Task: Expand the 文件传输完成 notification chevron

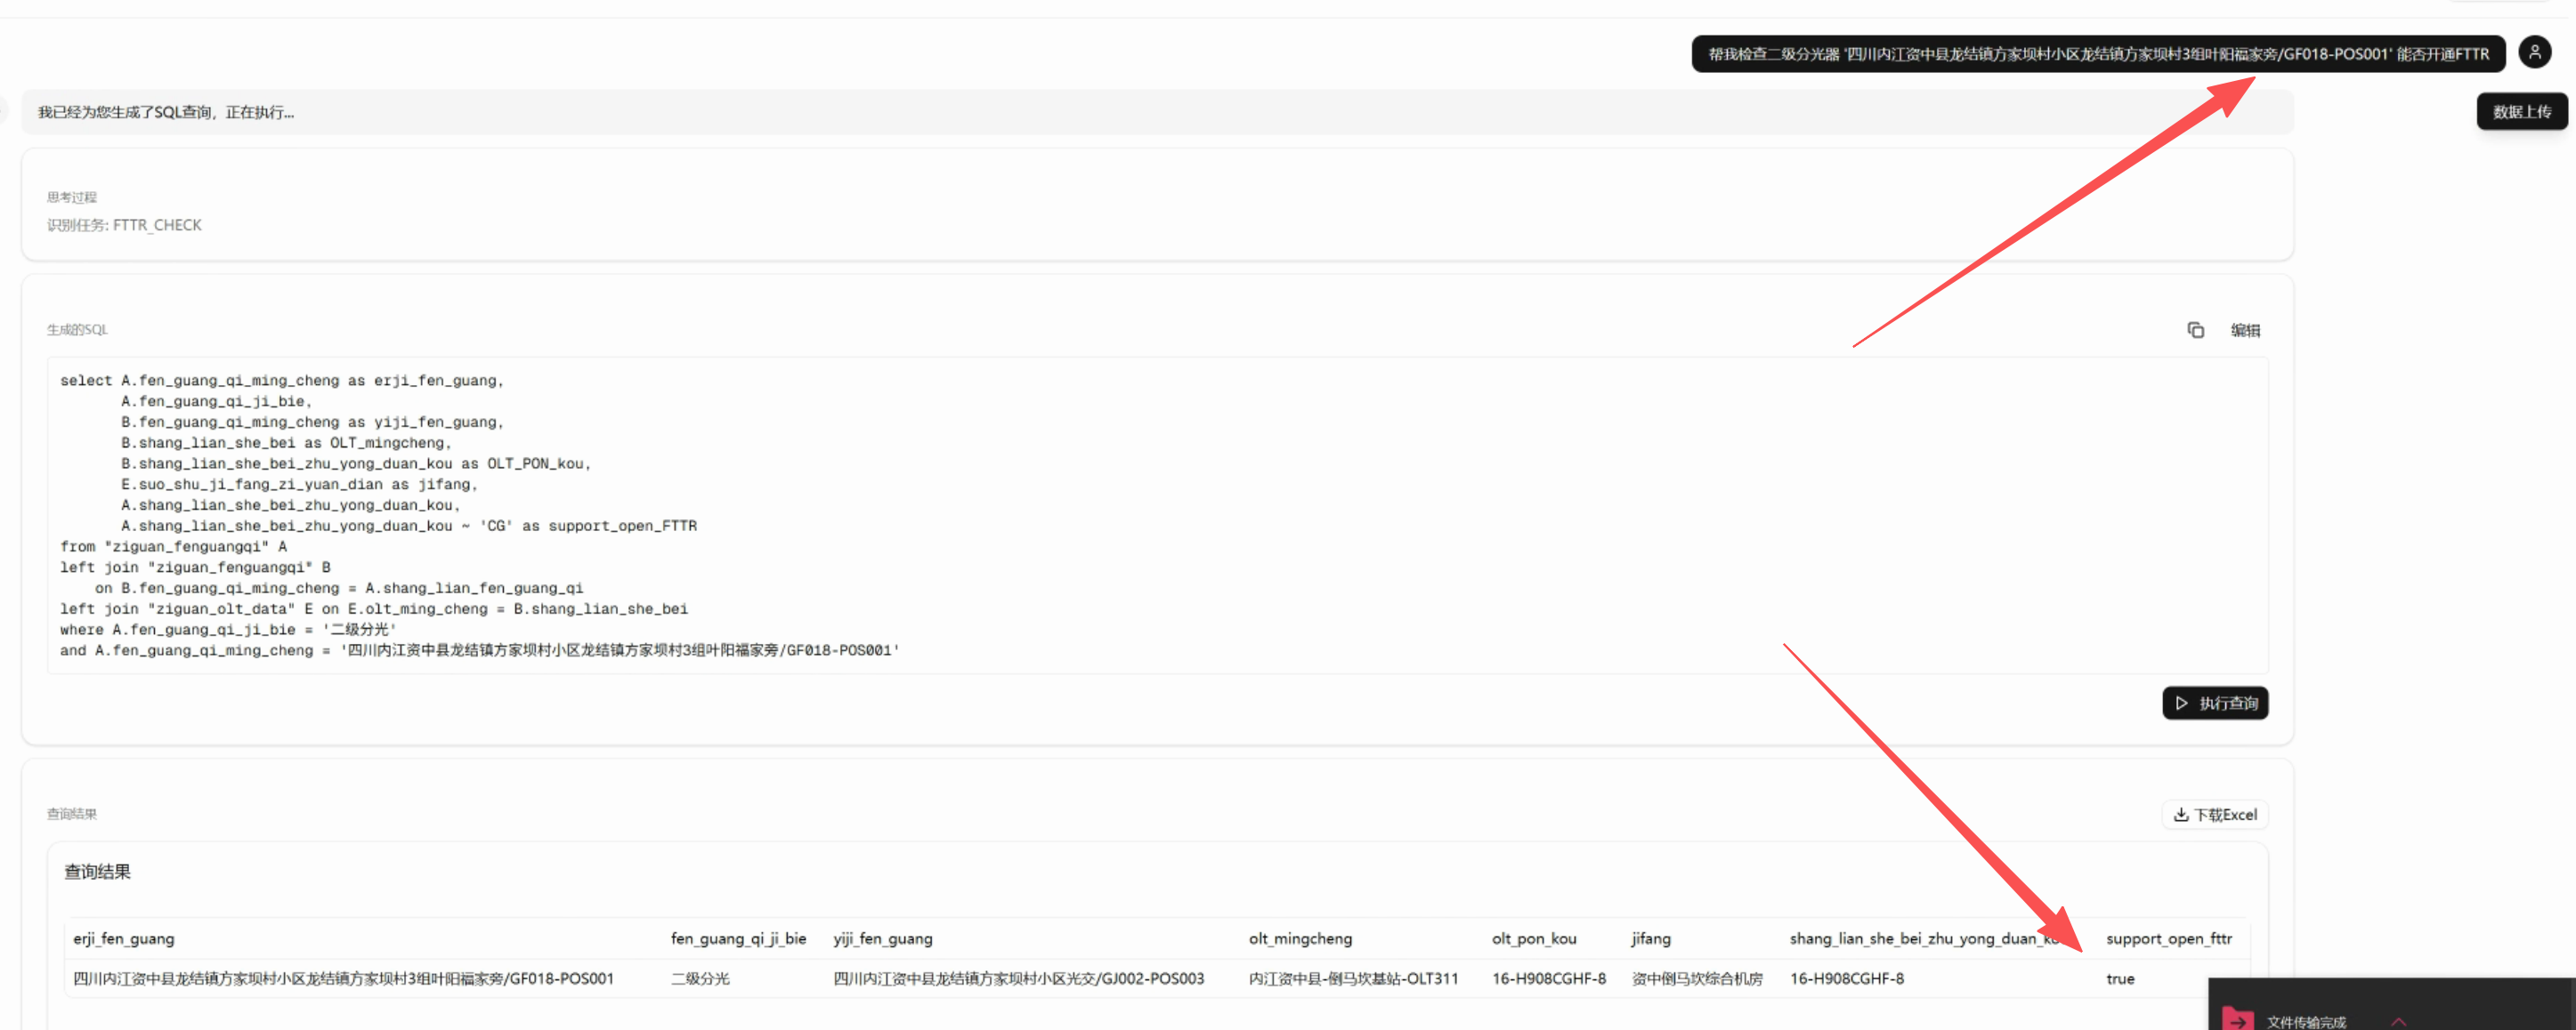Action: (2398, 1020)
